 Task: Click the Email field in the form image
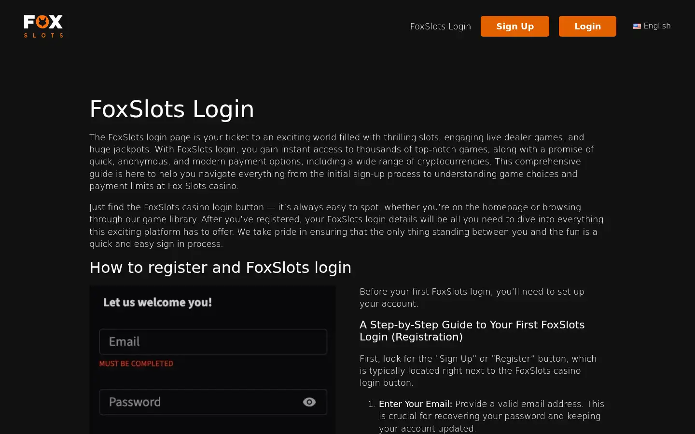coord(213,342)
